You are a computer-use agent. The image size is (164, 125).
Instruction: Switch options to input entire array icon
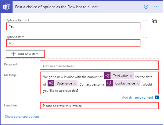point(154,21)
